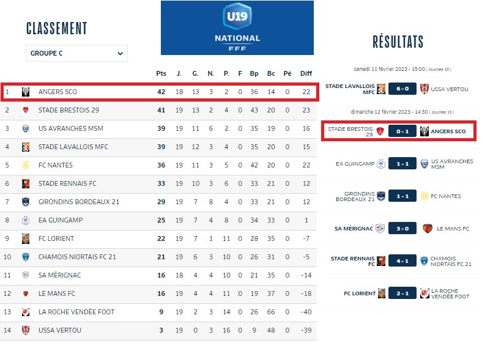Image resolution: width=482 pixels, height=343 pixels.
Task: Click the Diff column header
Action: coord(306,73)
